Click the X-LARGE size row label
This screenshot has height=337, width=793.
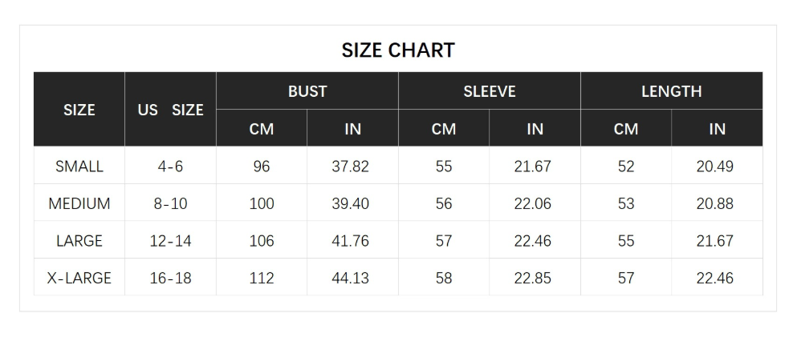[79, 278]
